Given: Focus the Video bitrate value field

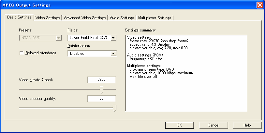Looking at the screenshot, I should pyautogui.click(x=101, y=80).
